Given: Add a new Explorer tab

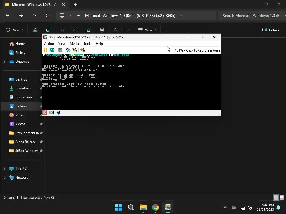Looking at the screenshot, I should 75,4.
